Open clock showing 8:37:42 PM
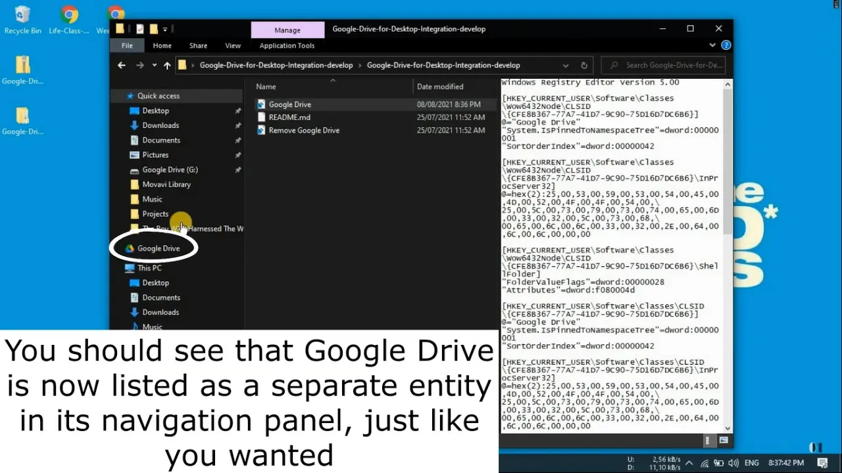 (785, 463)
